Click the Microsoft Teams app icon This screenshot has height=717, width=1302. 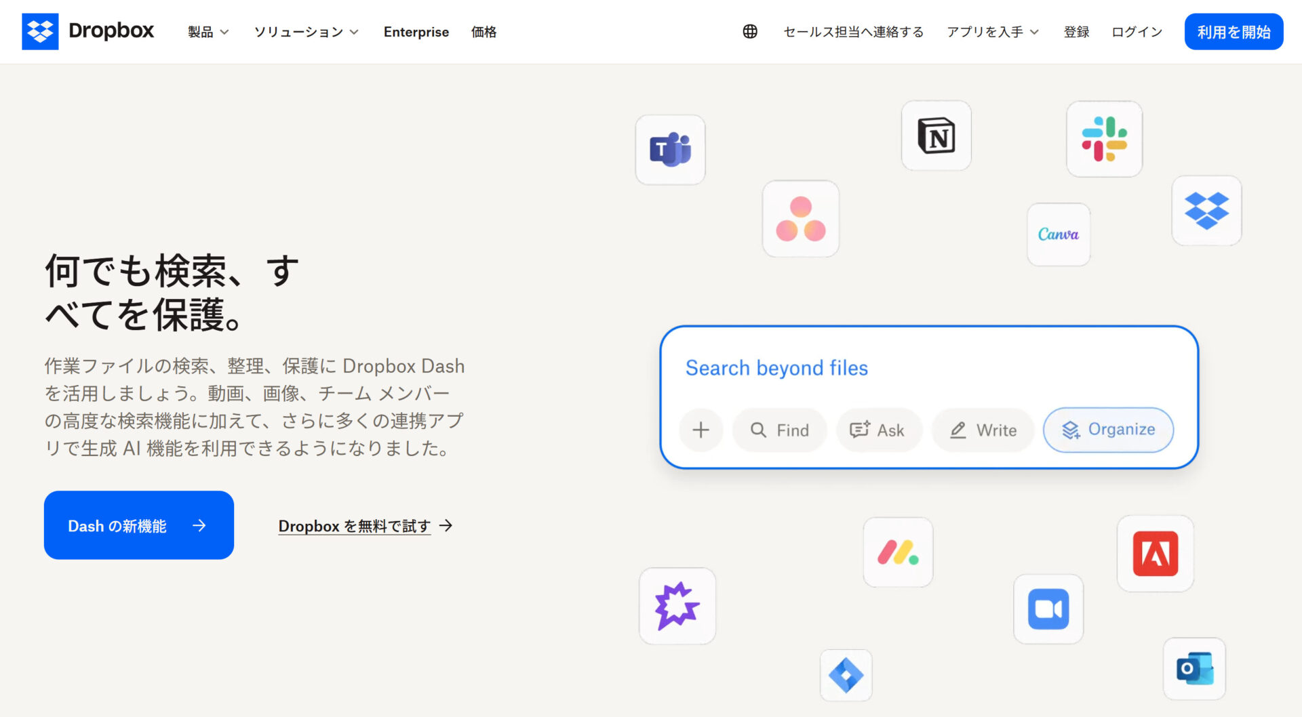670,150
